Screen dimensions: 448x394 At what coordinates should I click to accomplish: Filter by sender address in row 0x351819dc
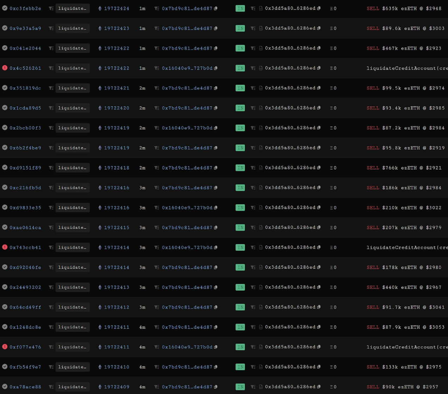(x=157, y=88)
